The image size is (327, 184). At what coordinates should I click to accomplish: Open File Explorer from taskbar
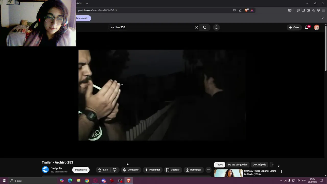78,181
